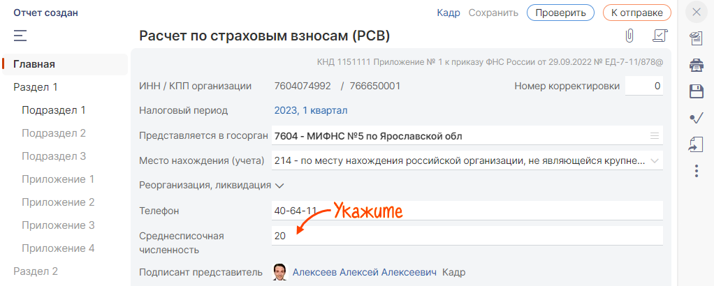The height and width of the screenshot is (286, 714).
Task: Open the Налоговый период 2023, 1 квартал selector
Action: click(311, 110)
